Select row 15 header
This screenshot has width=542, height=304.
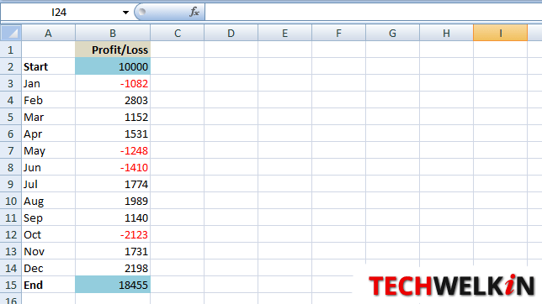tap(11, 285)
